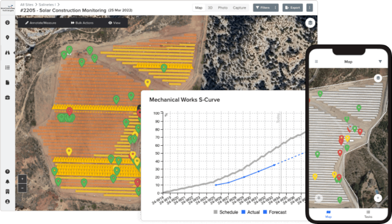Open the briefcase icon in sidebar
The width and height of the screenshot is (392, 224).
pyautogui.click(x=7, y=98)
